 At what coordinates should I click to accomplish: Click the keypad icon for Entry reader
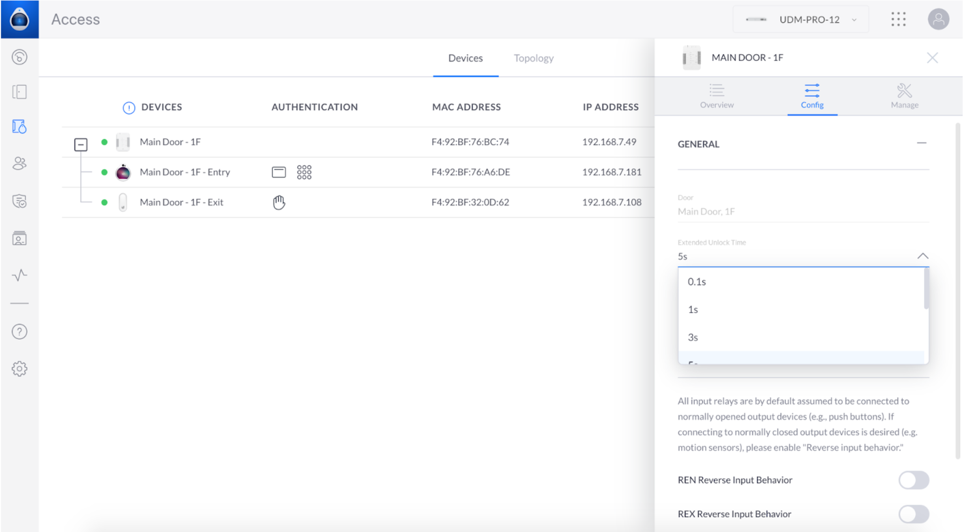click(x=304, y=172)
